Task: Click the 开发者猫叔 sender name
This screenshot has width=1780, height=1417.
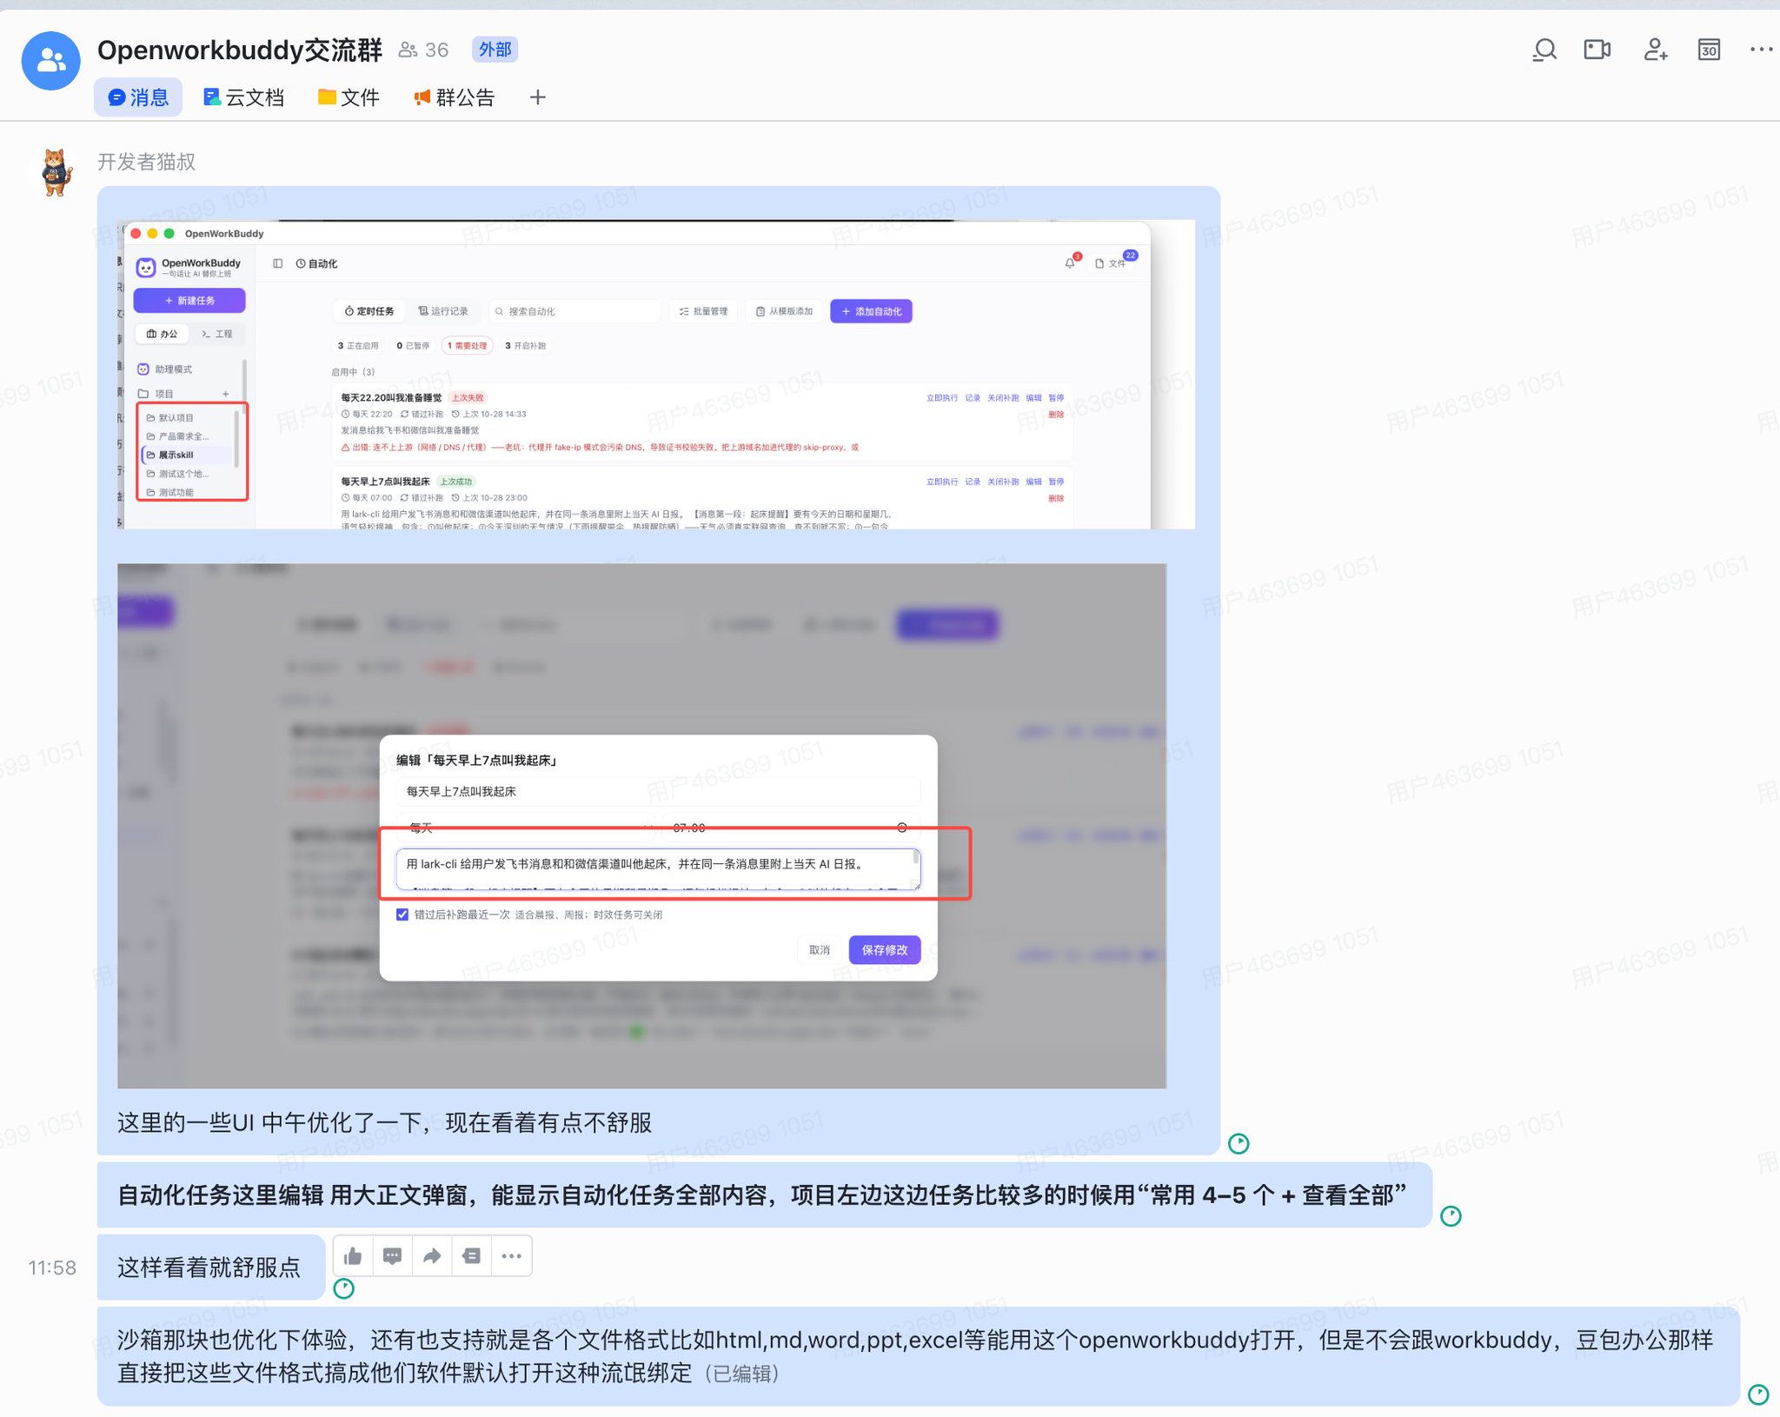Action: [x=146, y=162]
